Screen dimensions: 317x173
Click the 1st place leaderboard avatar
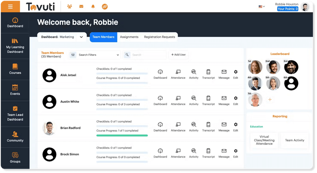tap(255, 67)
